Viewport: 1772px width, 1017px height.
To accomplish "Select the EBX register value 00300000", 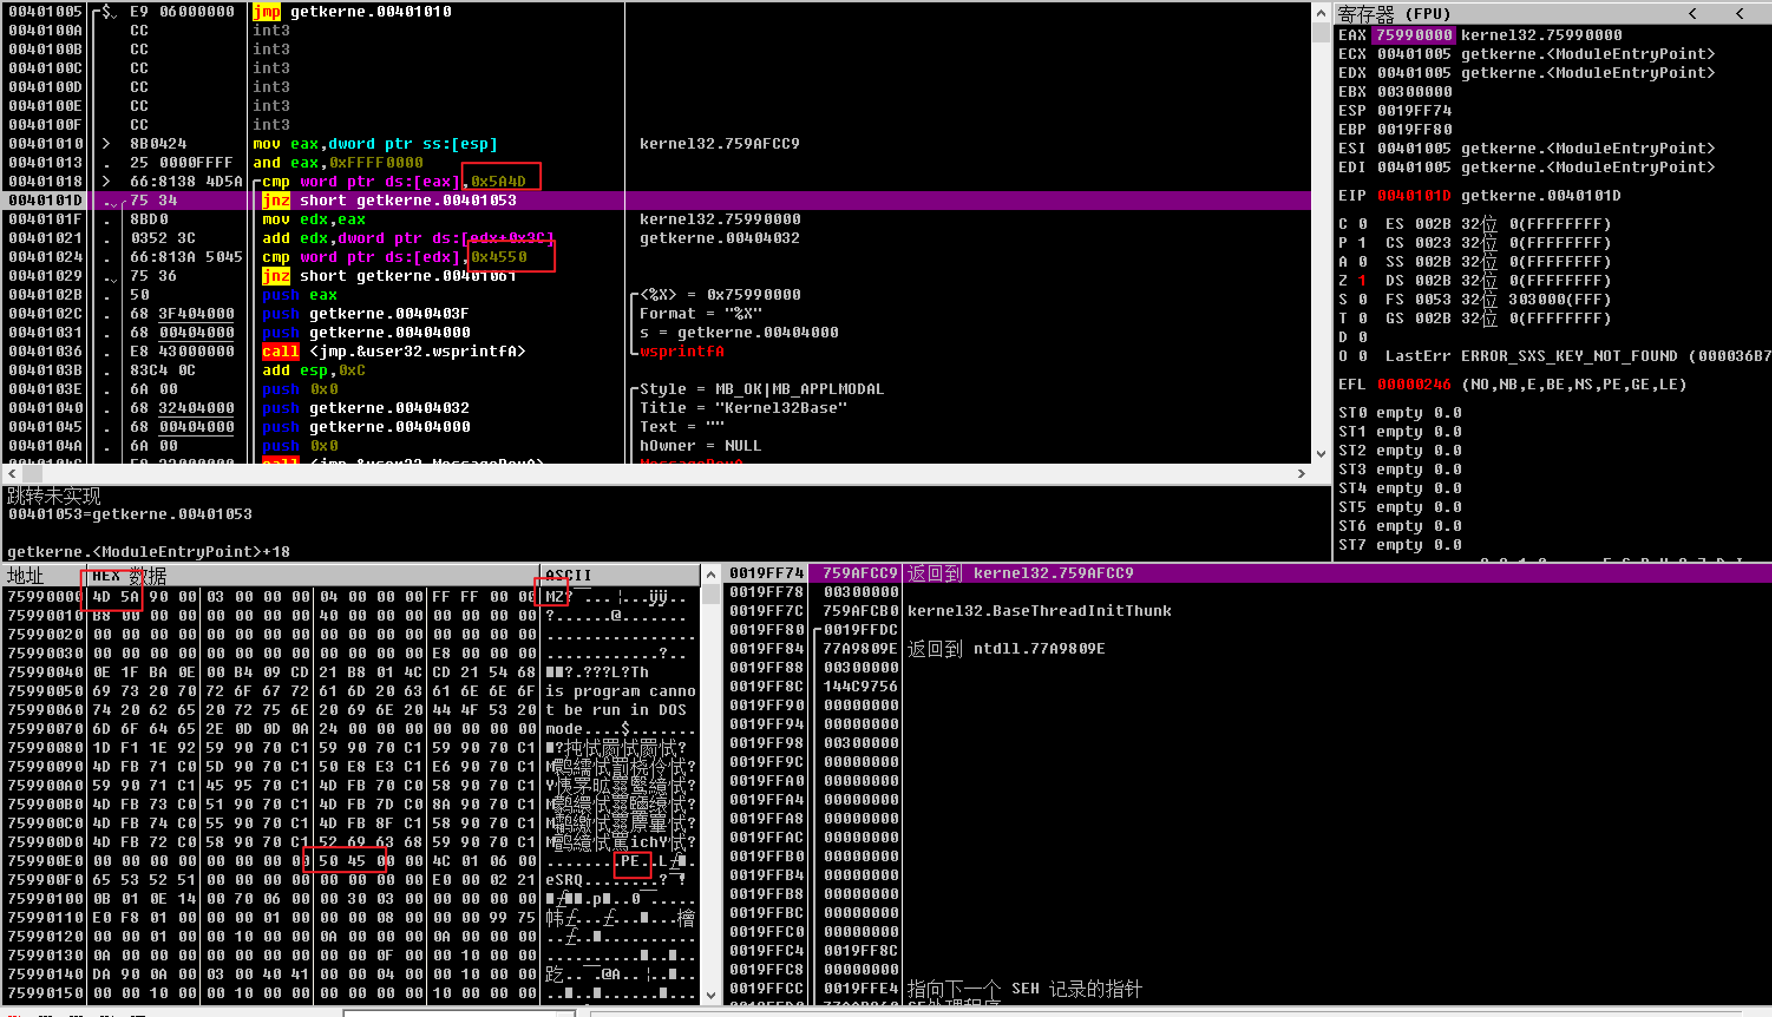I will click(1414, 91).
